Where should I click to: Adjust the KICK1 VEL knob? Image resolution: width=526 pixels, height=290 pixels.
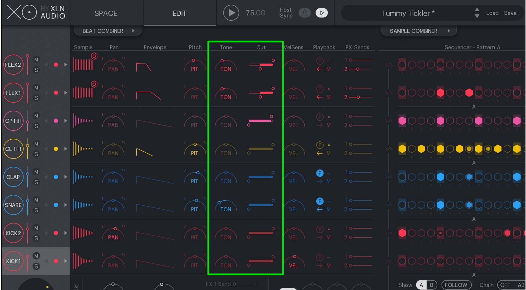[x=294, y=261]
